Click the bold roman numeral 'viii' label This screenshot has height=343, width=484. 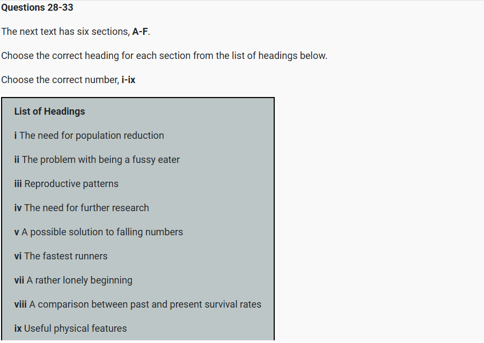20,304
